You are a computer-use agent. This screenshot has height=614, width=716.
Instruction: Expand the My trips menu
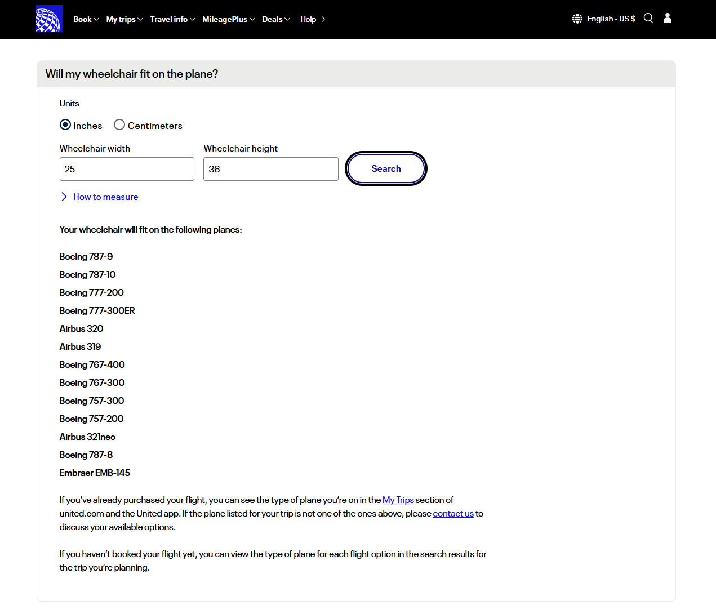pos(124,19)
